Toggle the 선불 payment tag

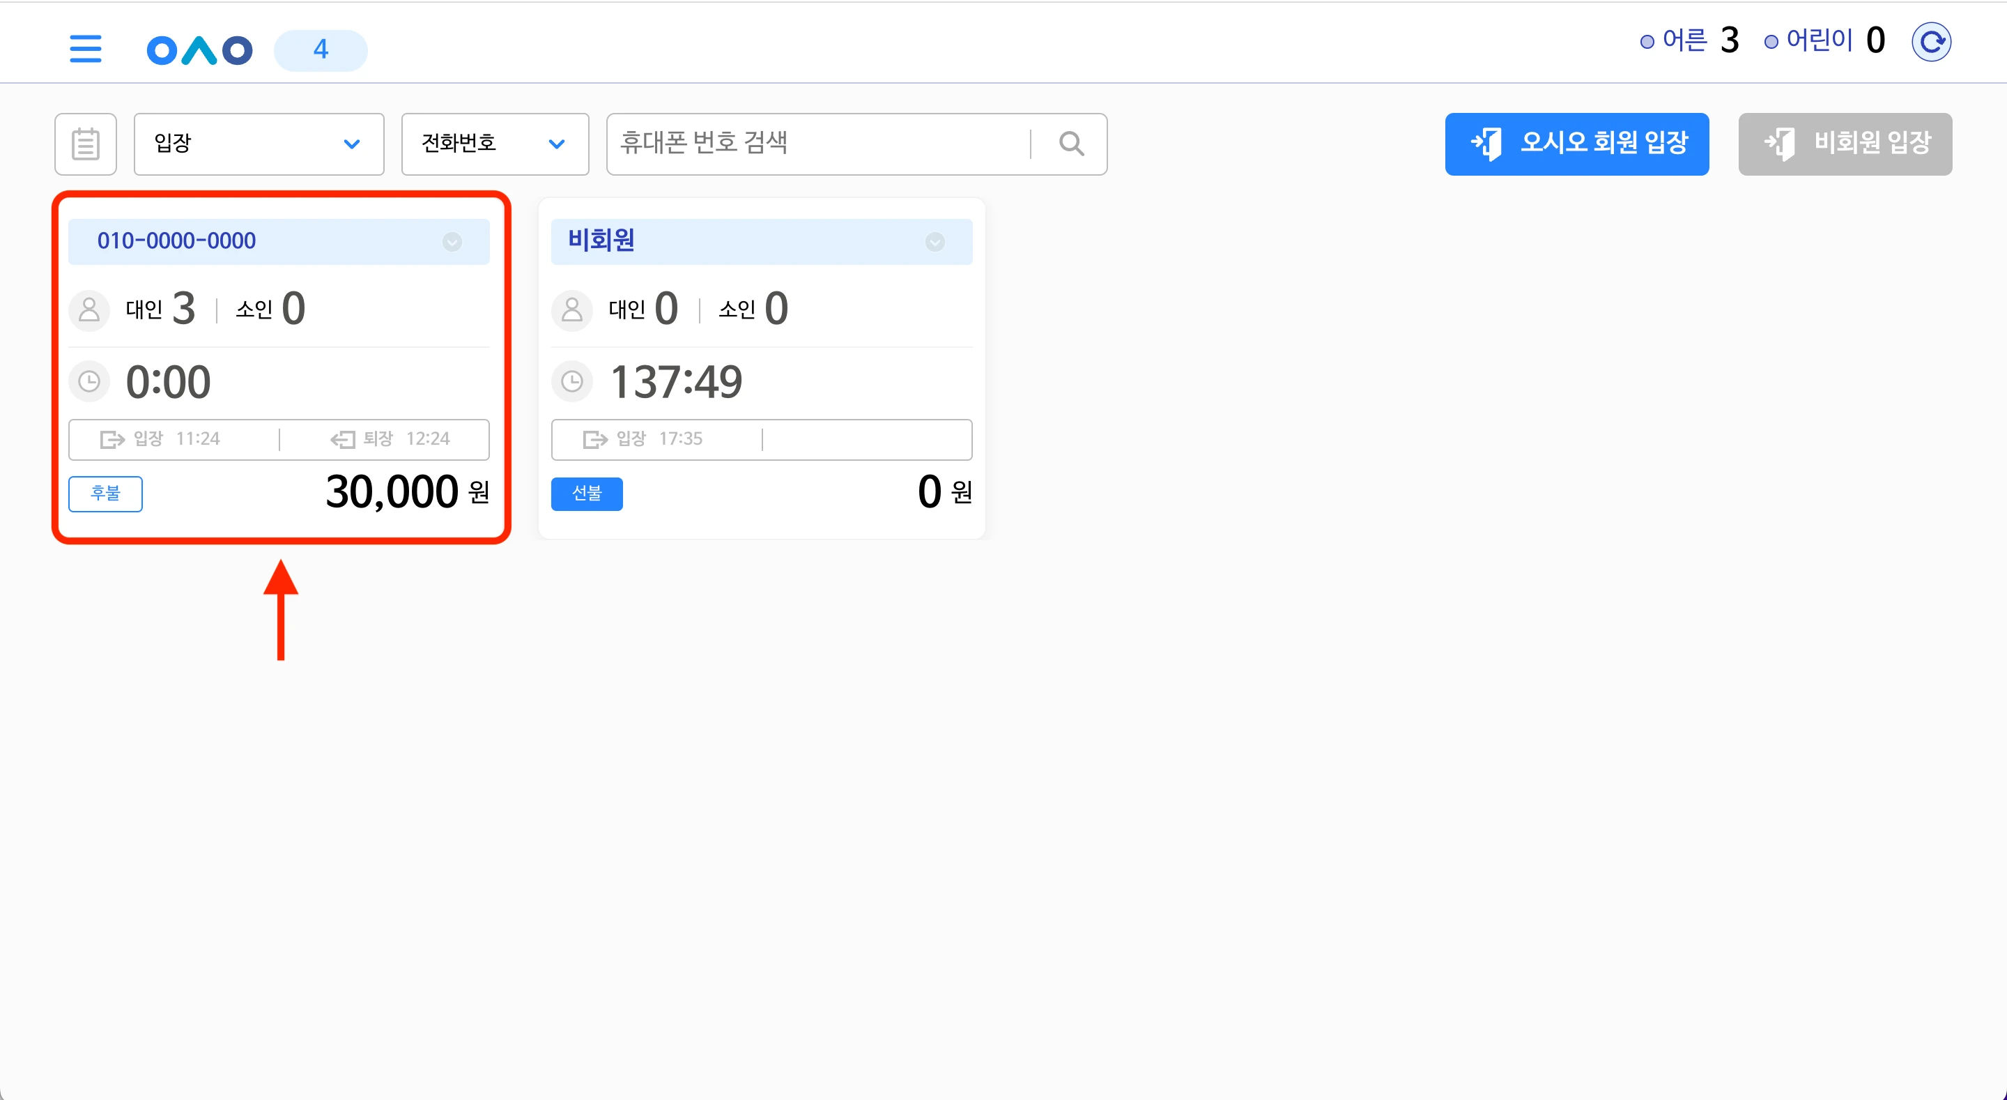tap(587, 494)
